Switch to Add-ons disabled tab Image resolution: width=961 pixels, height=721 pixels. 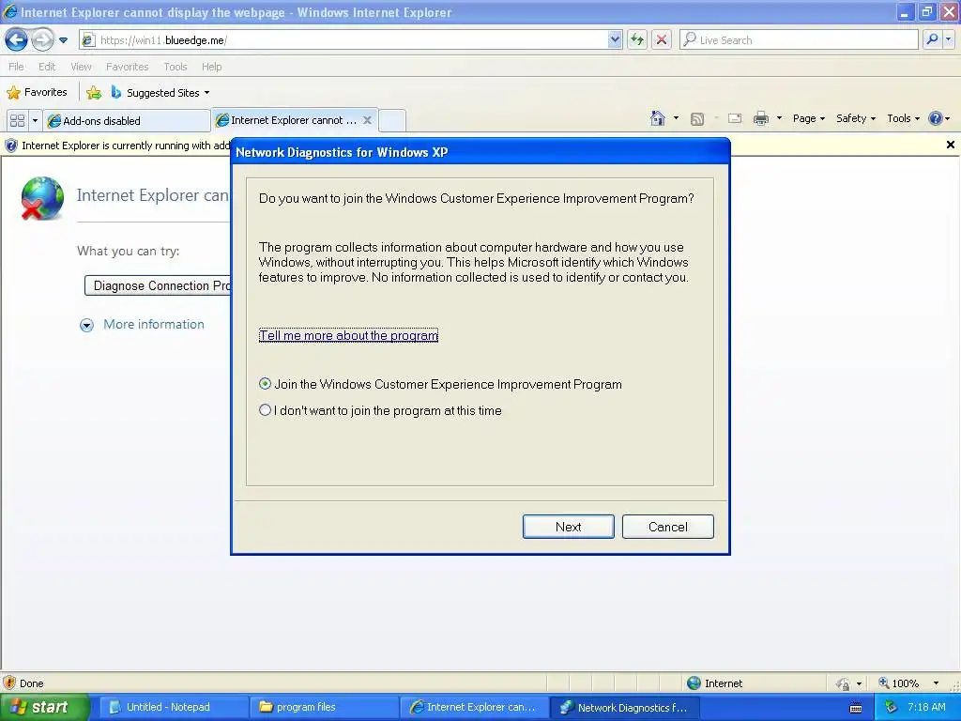tap(127, 121)
